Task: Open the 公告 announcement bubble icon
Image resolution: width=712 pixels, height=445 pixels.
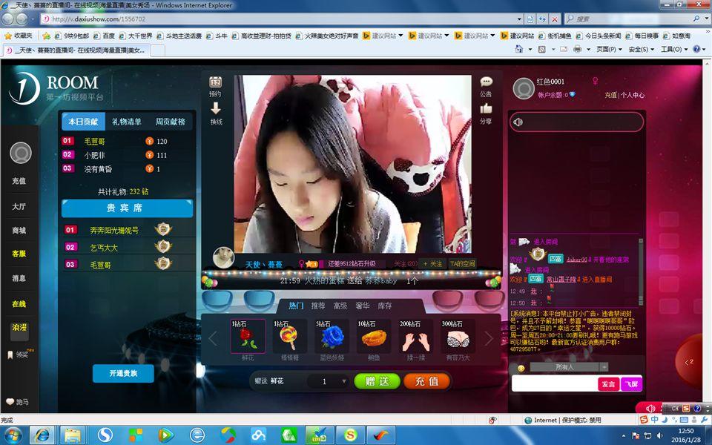Action: click(486, 82)
